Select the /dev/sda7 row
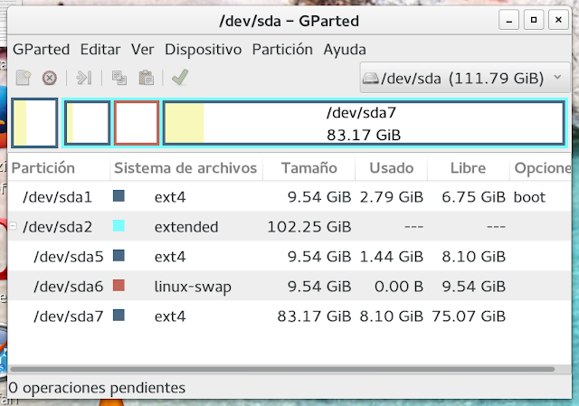Viewport: 579px width, 406px height. (289, 316)
